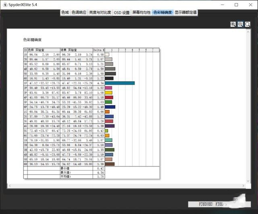The width and height of the screenshot is (258, 214).
Task: Click row ID 4E in the table
Action: click(x=25, y=69)
